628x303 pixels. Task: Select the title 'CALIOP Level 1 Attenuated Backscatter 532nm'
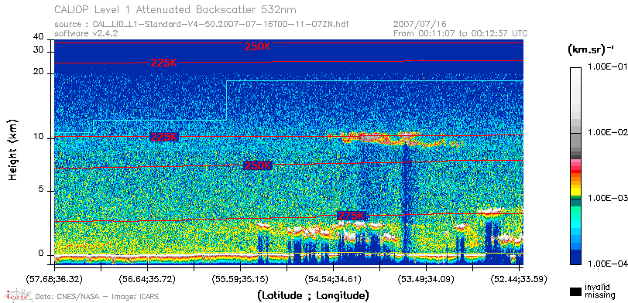(x=176, y=9)
